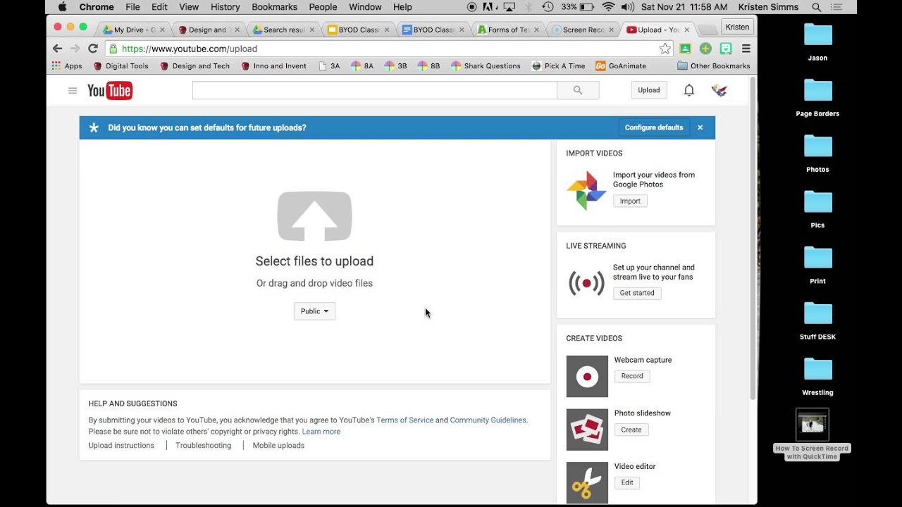Click the Google Photos pinwheel icon
Screen dimensions: 902x507
tap(586, 191)
